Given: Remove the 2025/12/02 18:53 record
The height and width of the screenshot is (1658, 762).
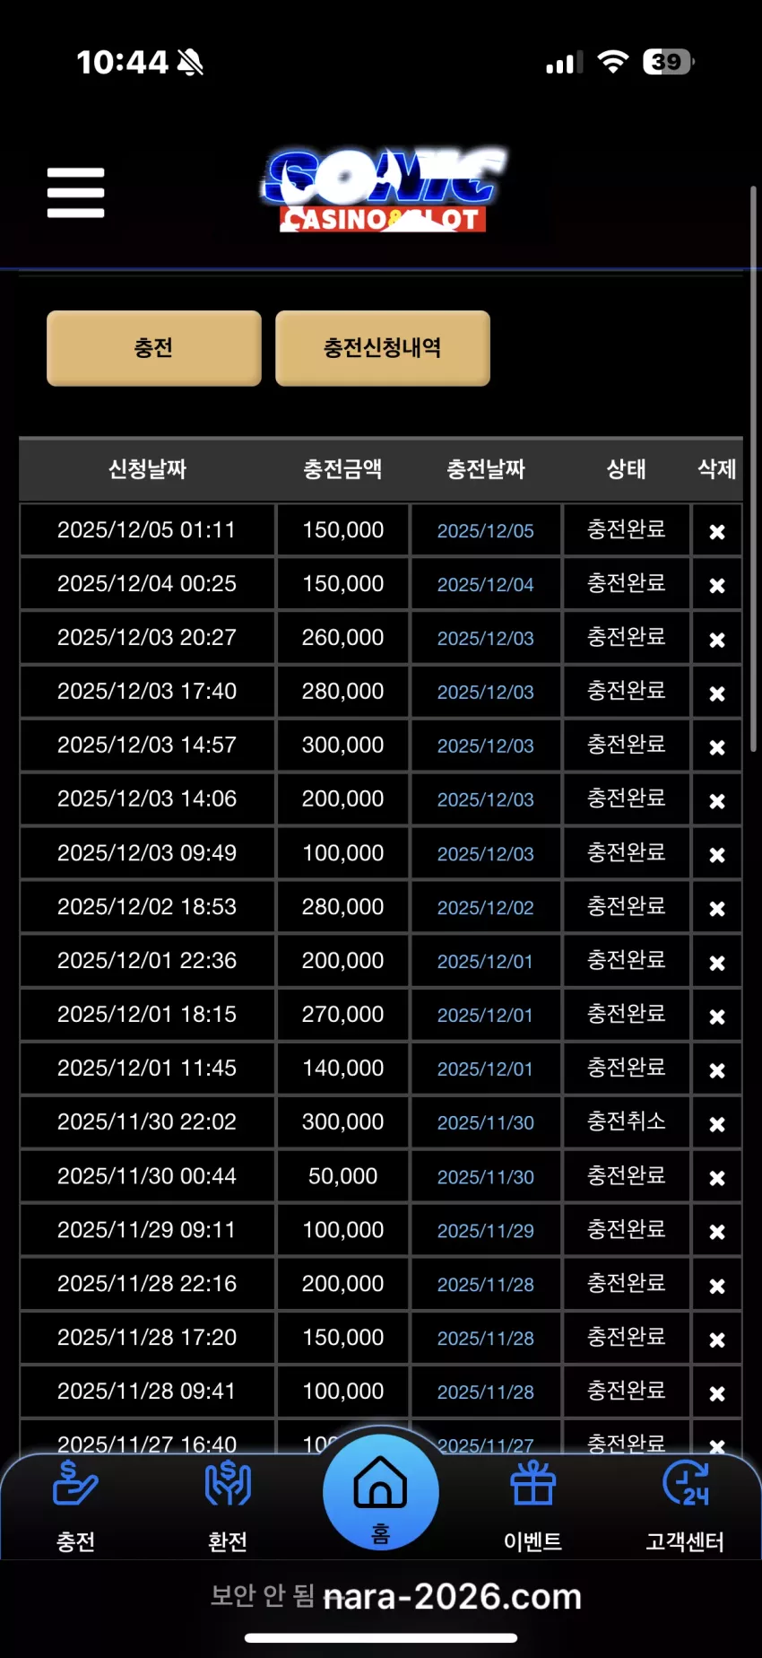Looking at the screenshot, I should point(717,908).
